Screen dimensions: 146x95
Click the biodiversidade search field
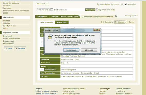click(x=69, y=10)
